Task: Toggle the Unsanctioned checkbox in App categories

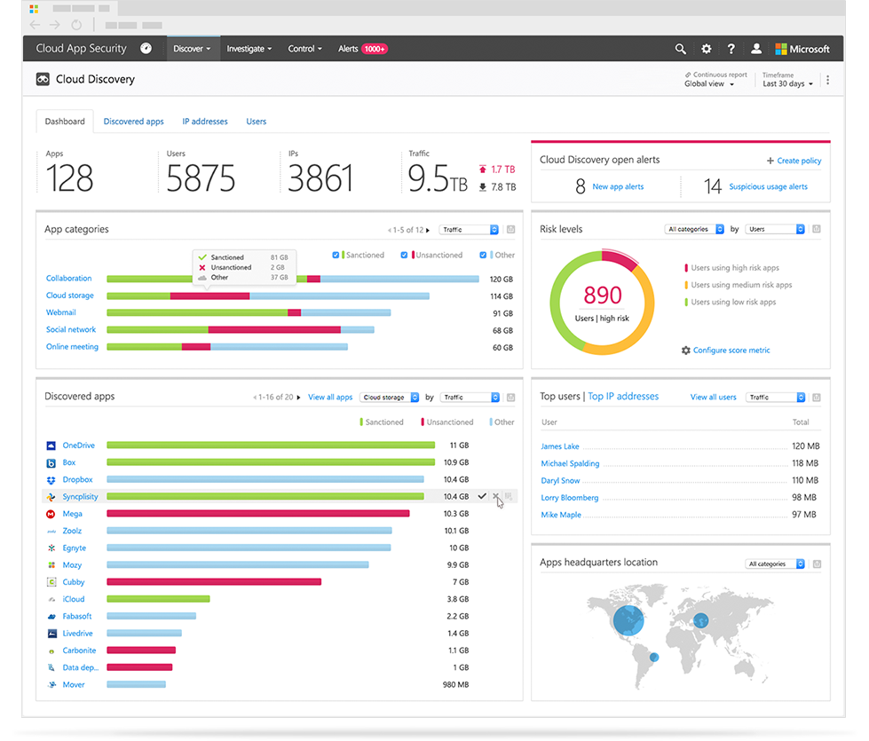Action: coord(404,255)
